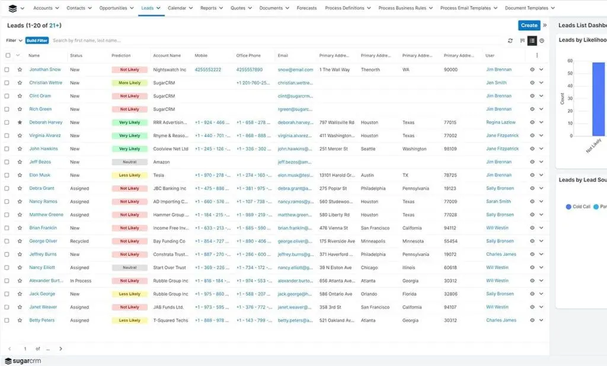Screen dimensions: 607x366
Task: Open Jeff Bezos row actions dropdown
Action: [x=541, y=162]
